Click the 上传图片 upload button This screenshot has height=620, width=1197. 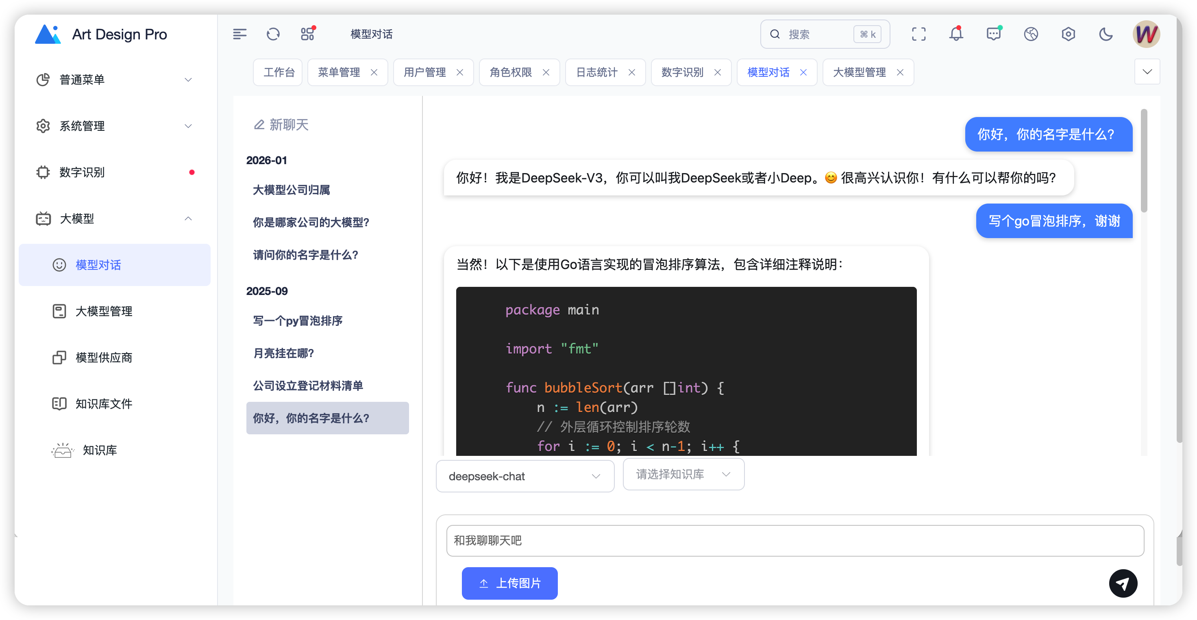(509, 583)
